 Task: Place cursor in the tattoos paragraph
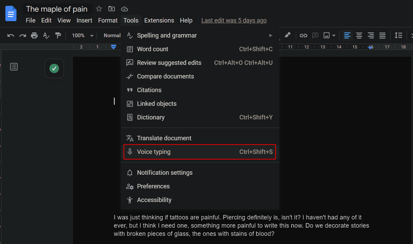(242, 226)
